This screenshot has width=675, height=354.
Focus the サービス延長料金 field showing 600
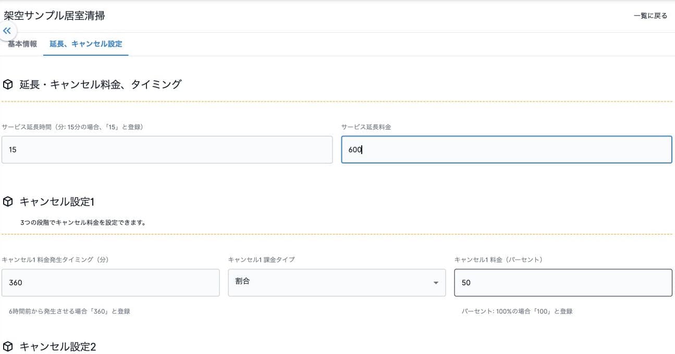coord(507,150)
